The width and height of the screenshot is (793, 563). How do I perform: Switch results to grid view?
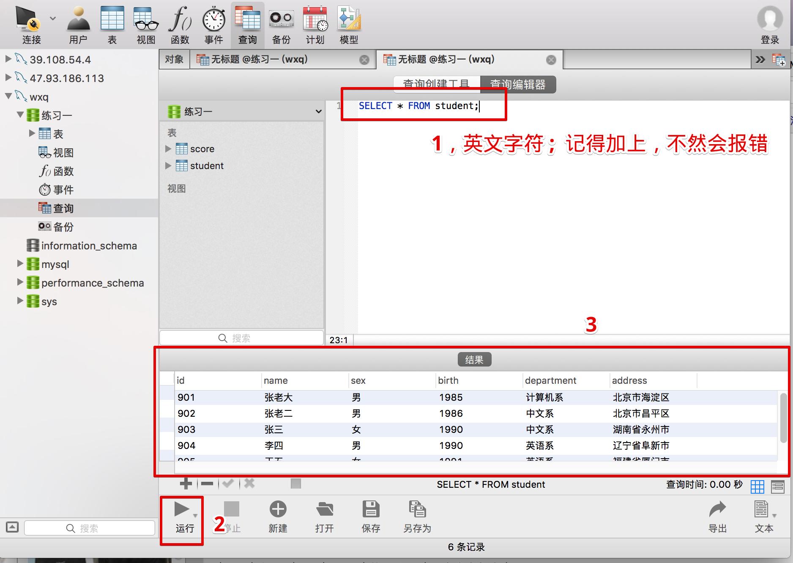point(757,486)
